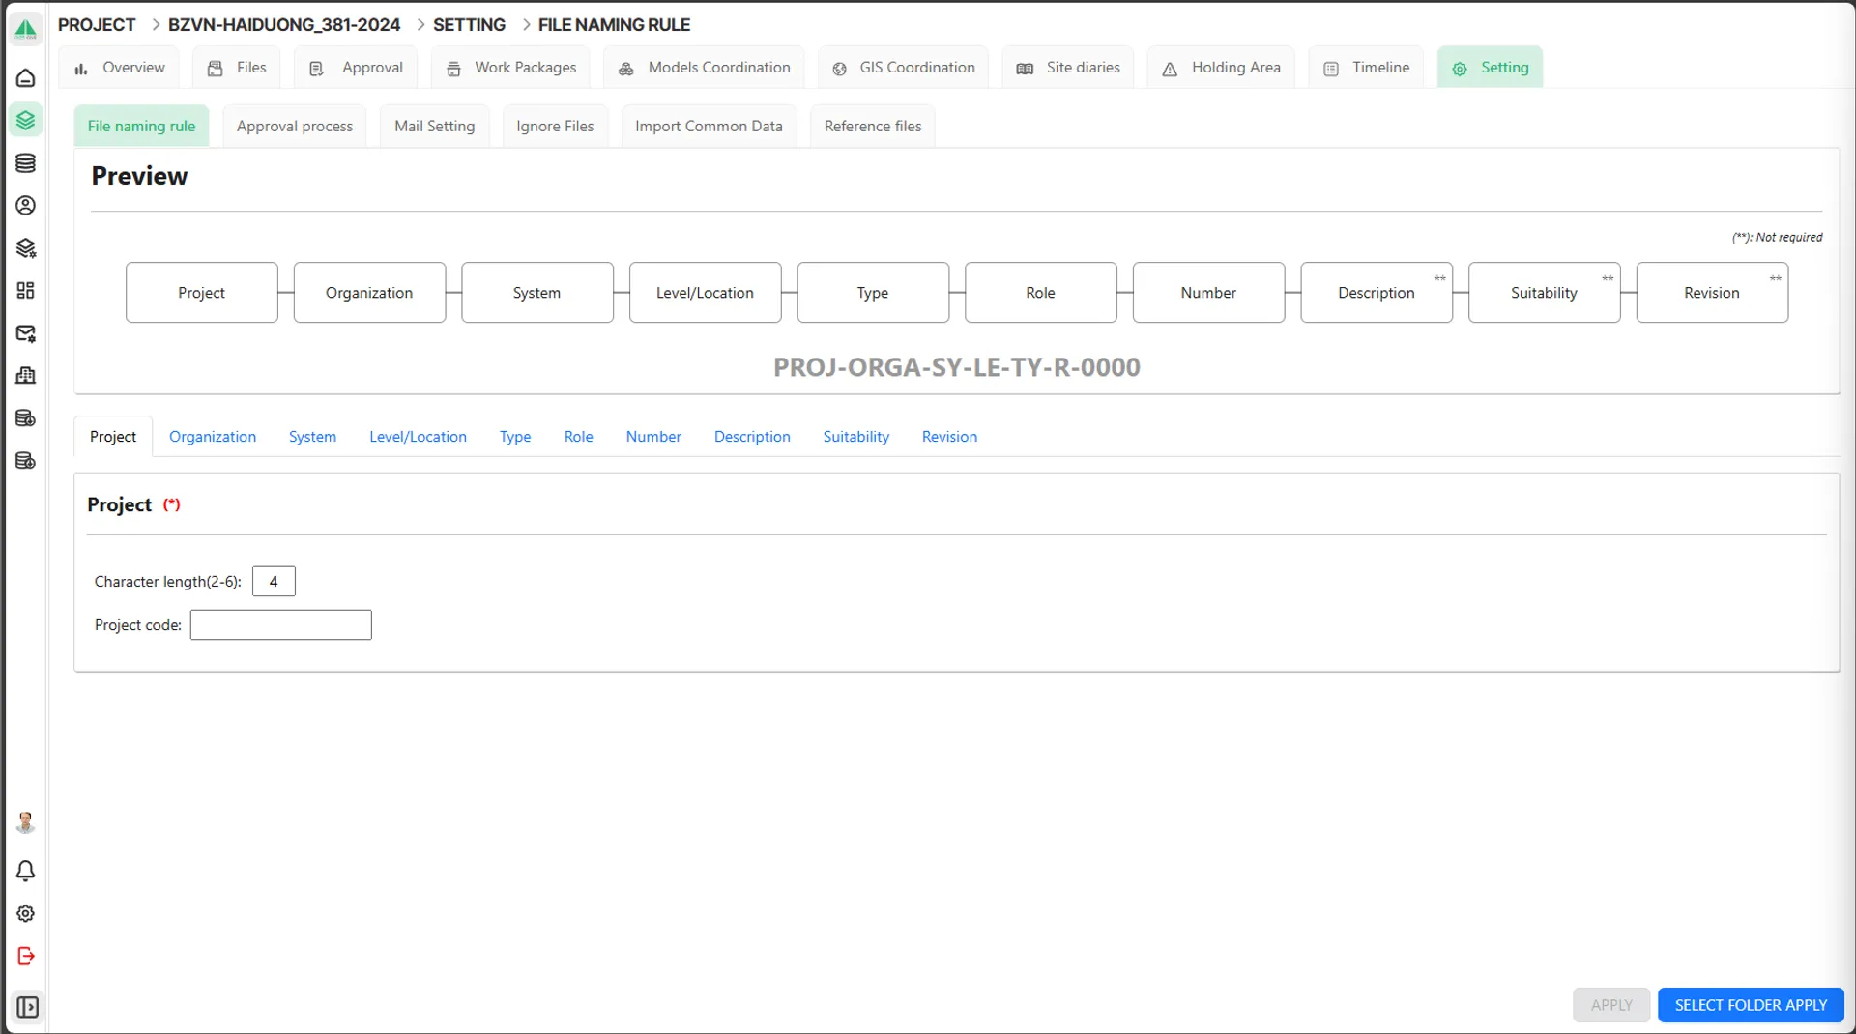The height and width of the screenshot is (1034, 1856).
Task: Open the building organization sidebar icon
Action: 26,375
